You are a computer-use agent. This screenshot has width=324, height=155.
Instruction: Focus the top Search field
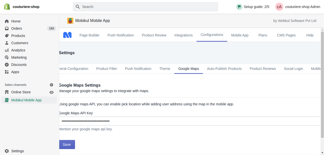tap(145, 7)
